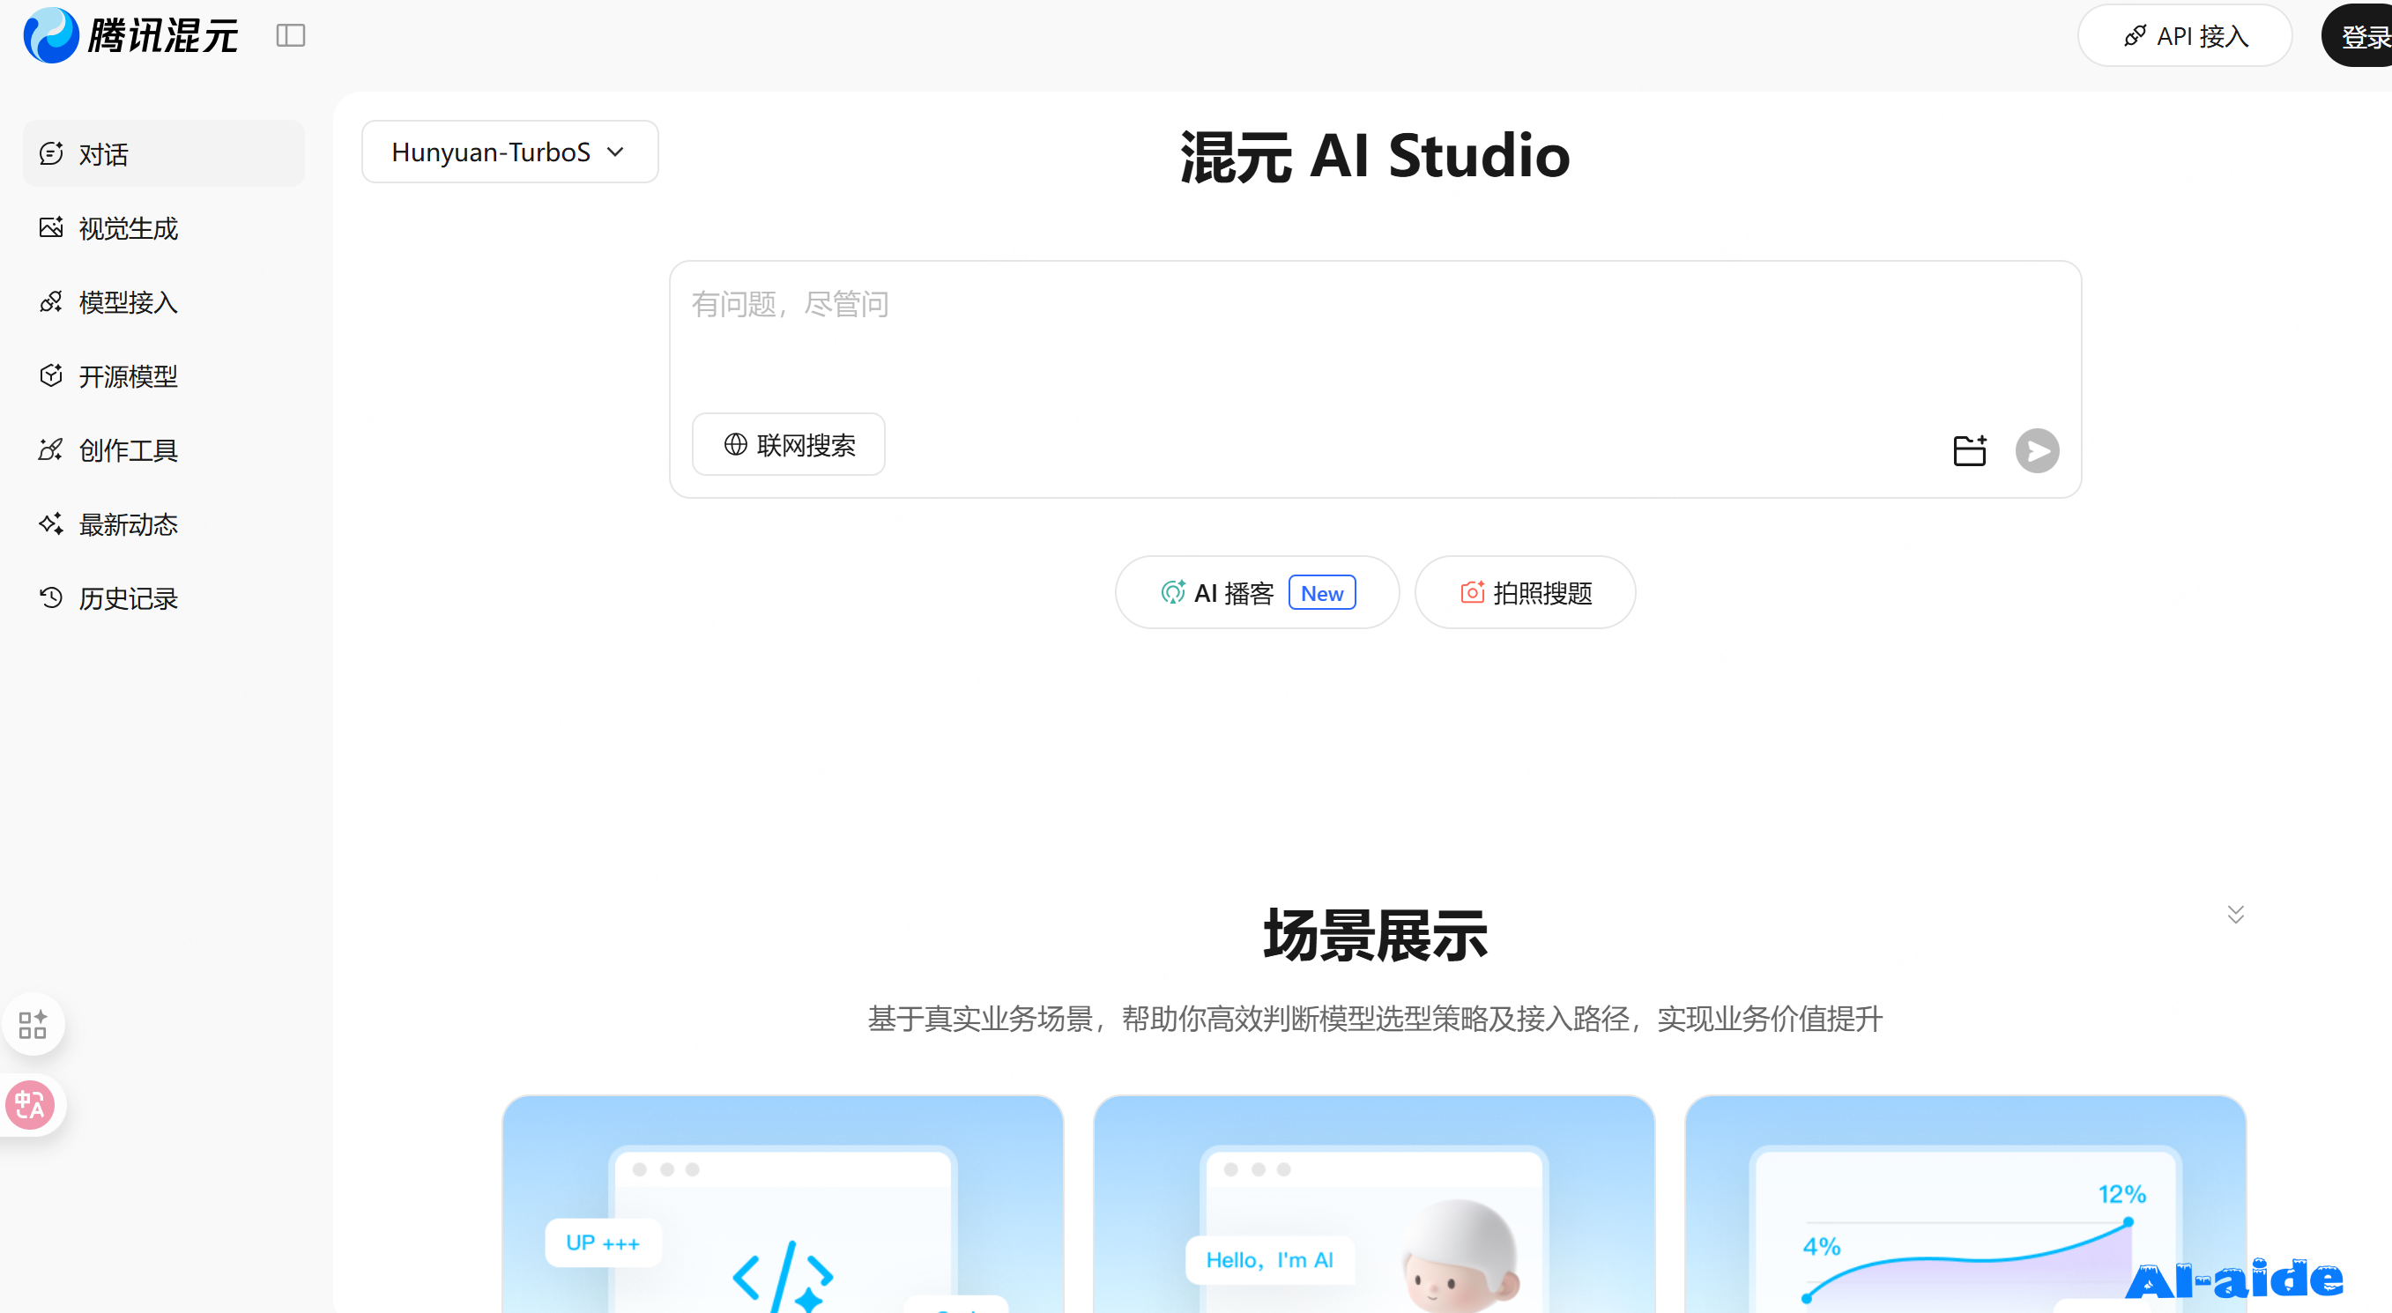Viewport: 2392px width, 1313px height.
Task: Open the growth chart scenario card
Action: tap(1965, 1205)
